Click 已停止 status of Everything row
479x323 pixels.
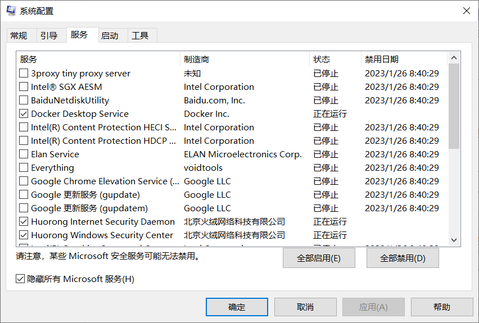pyautogui.click(x=326, y=167)
